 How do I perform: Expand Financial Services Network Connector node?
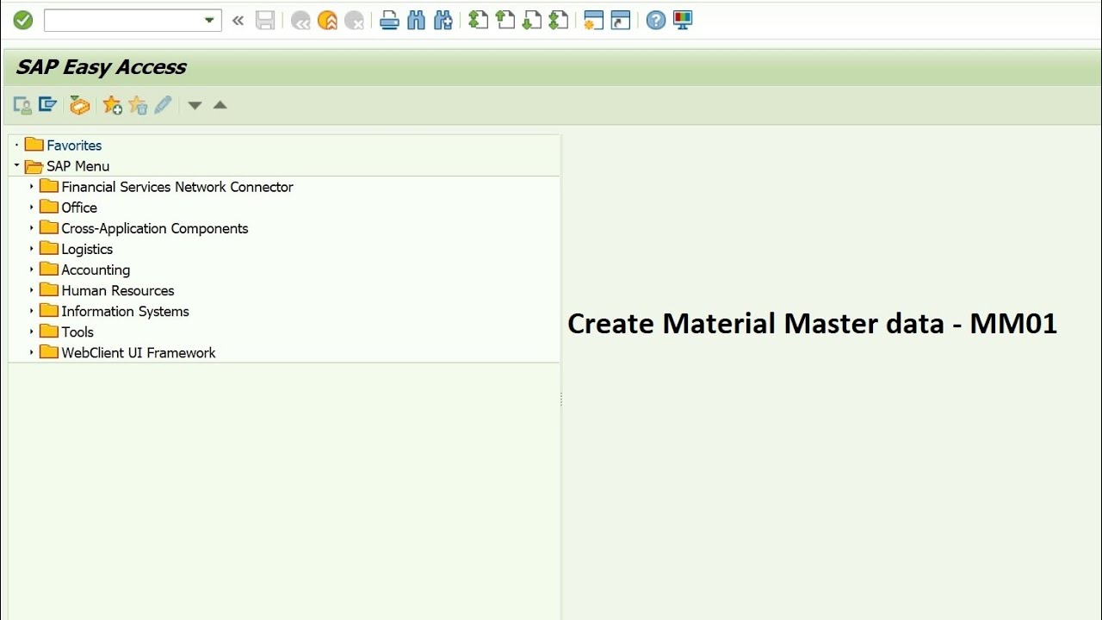tap(32, 186)
